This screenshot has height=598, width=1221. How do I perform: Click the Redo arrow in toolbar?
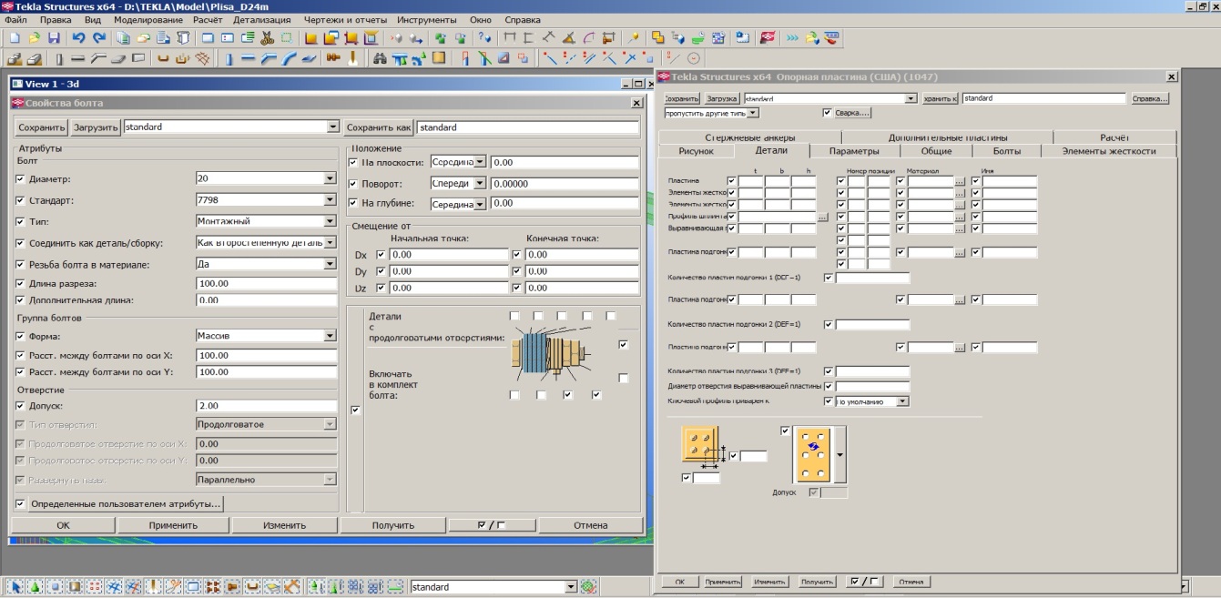pyautogui.click(x=98, y=38)
